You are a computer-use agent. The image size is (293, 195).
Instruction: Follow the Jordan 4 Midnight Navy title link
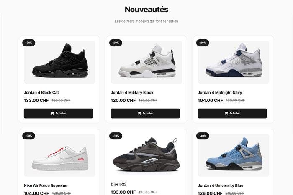coord(220,92)
